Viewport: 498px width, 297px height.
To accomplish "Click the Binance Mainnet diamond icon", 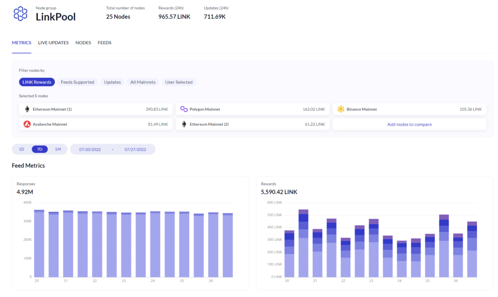I will click(x=341, y=109).
